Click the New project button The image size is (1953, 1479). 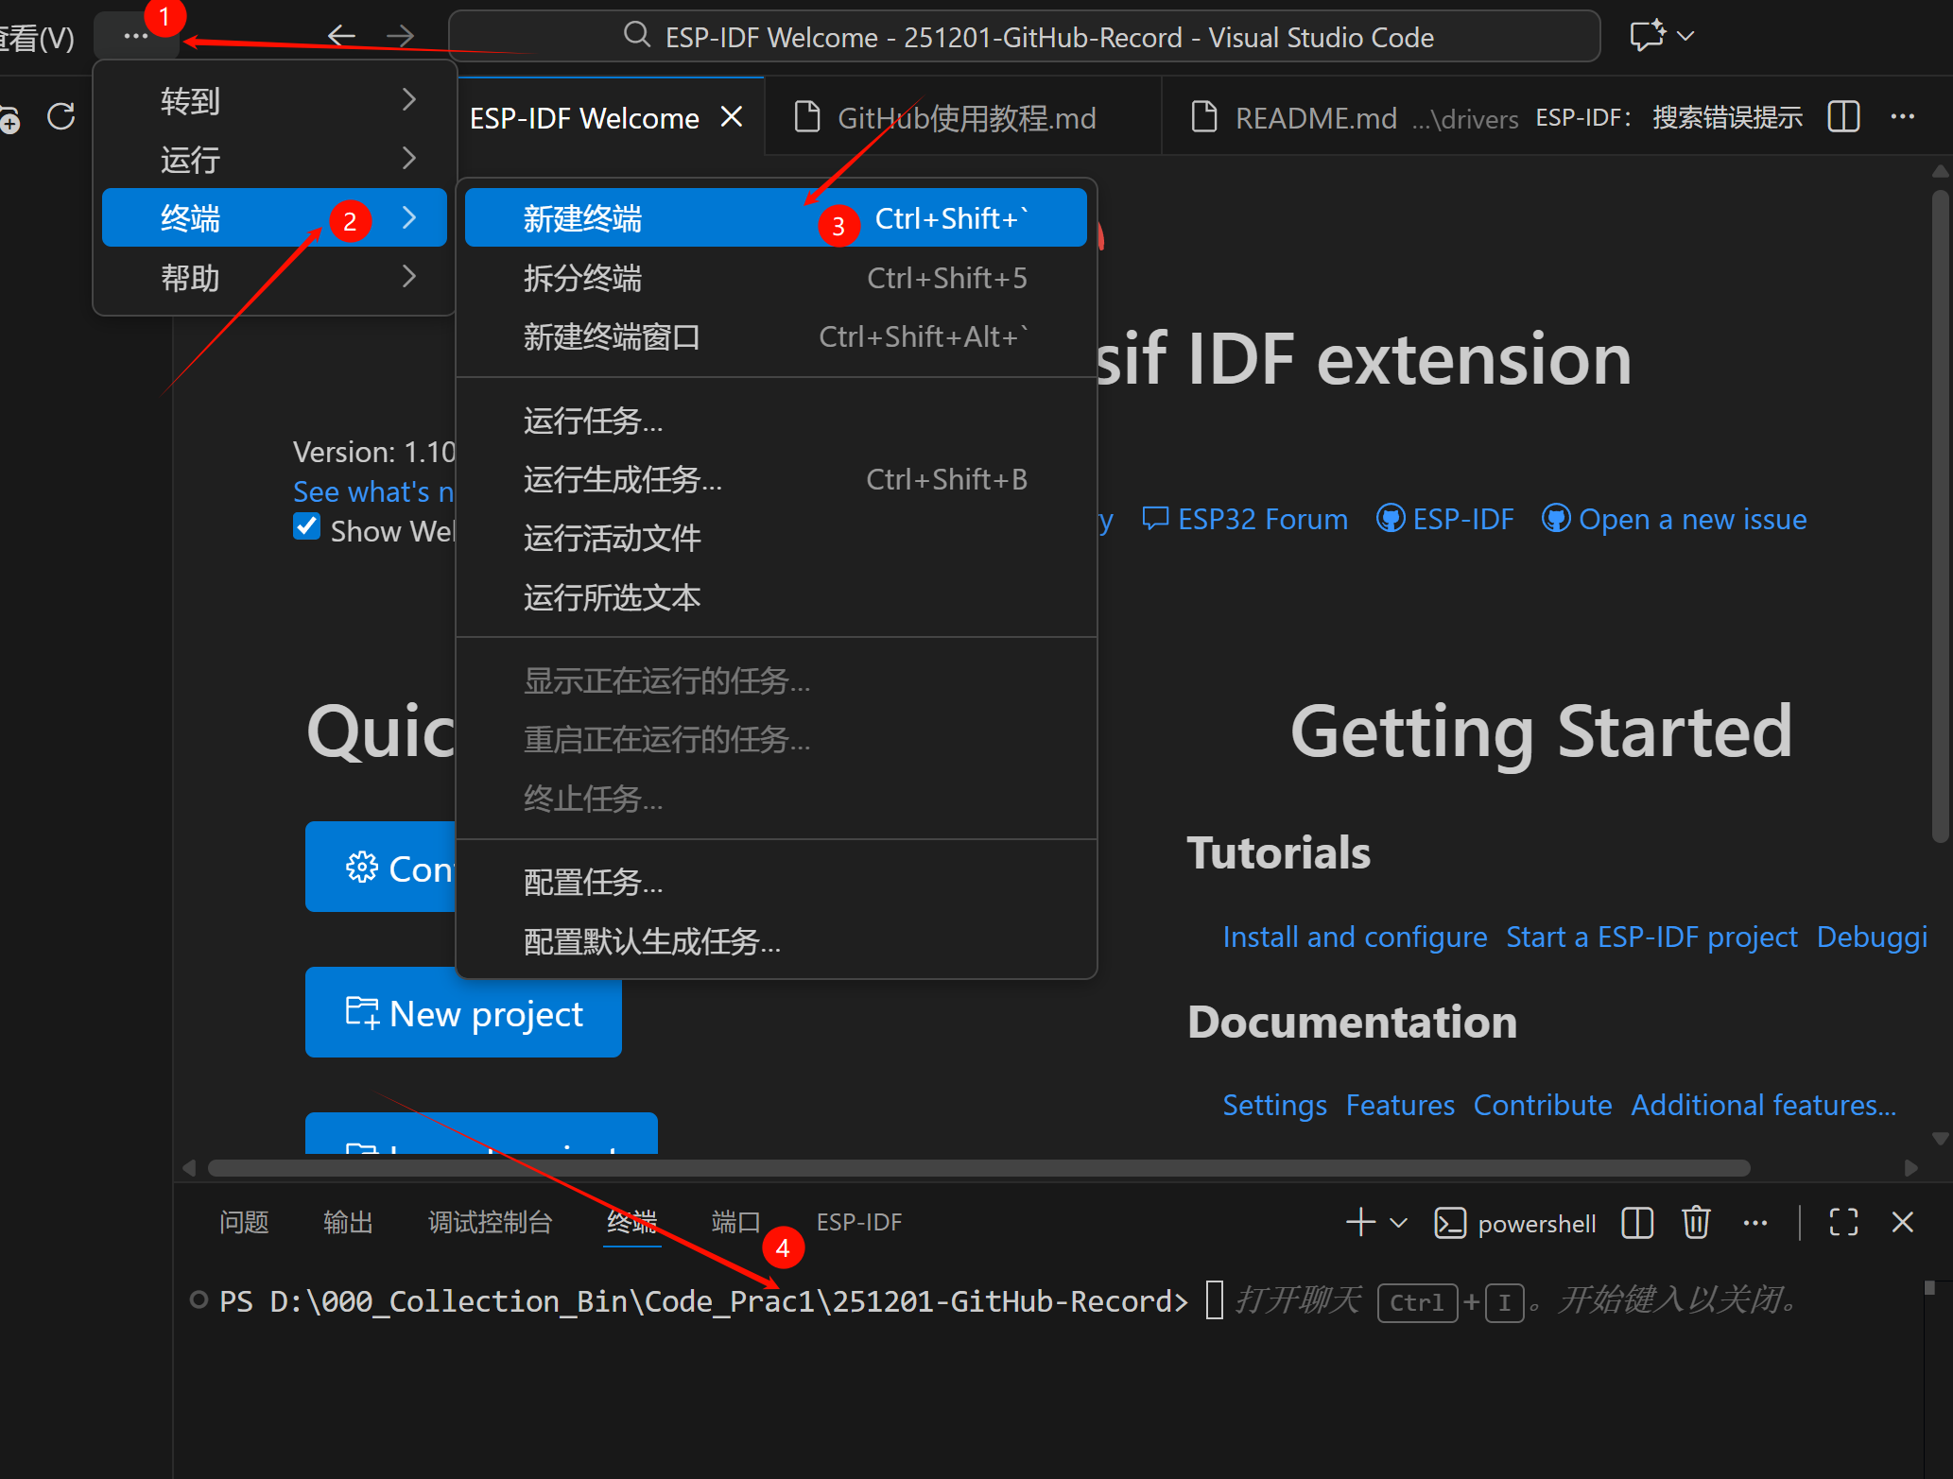463,1013
